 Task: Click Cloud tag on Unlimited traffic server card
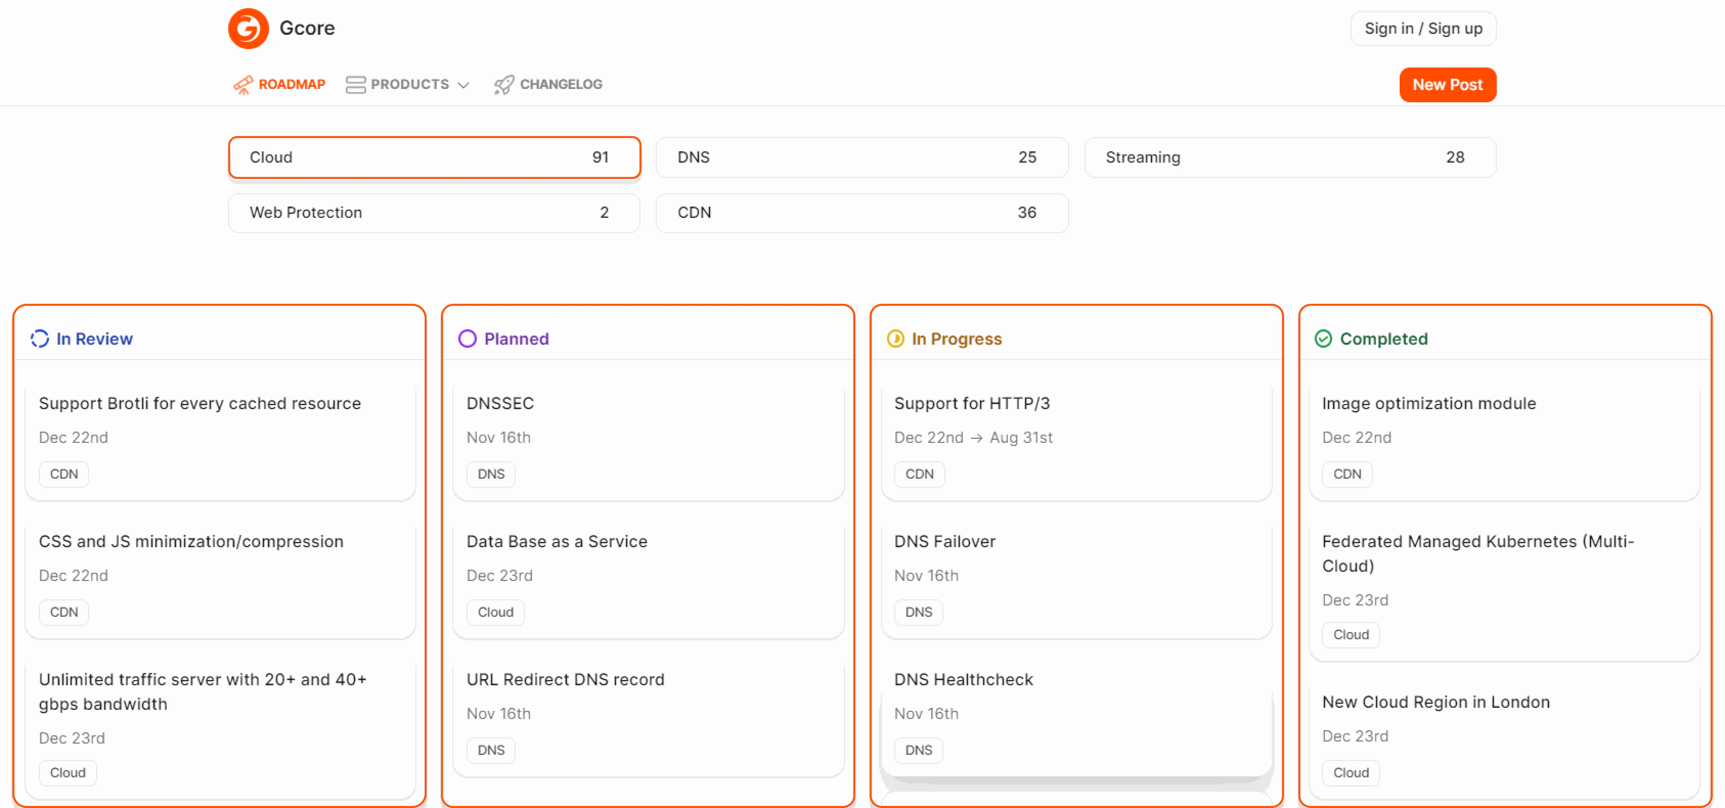pos(68,773)
